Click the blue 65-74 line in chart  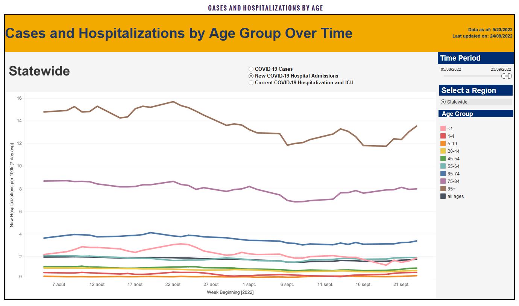coord(226,237)
